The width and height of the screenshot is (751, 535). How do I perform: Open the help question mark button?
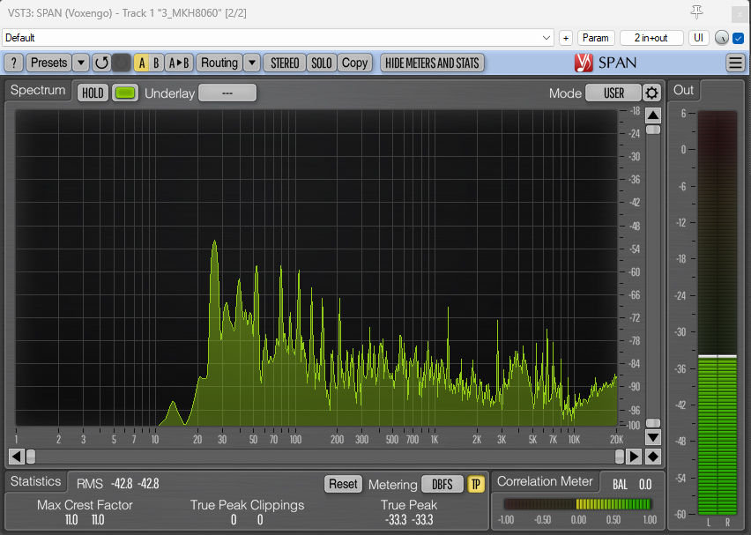13,63
